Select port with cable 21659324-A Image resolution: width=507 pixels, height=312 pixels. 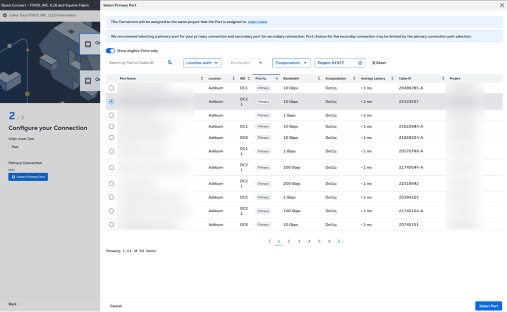(111, 138)
